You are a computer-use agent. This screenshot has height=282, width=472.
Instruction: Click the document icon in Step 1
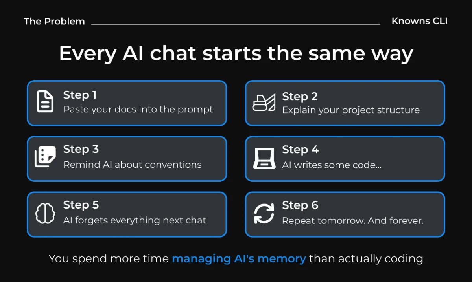(x=45, y=102)
